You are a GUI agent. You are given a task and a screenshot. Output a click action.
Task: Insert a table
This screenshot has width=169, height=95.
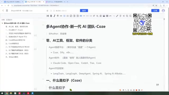point(107,16)
